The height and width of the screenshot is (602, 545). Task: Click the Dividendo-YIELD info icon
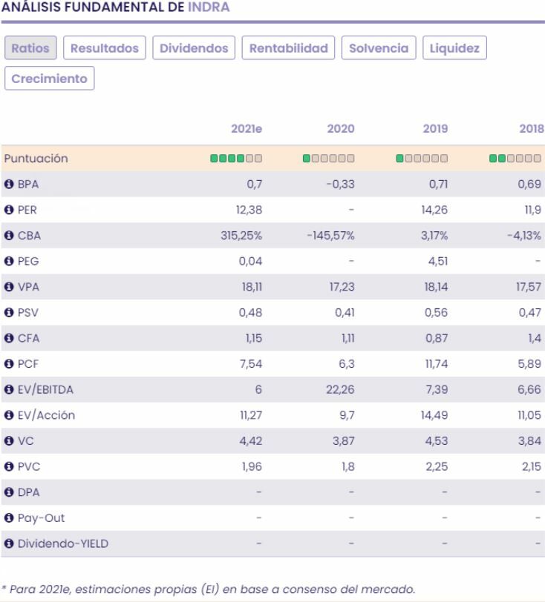9,543
